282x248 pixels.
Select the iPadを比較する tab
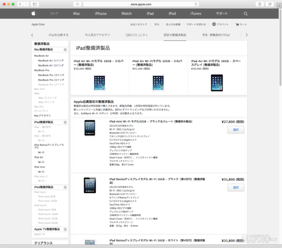pyautogui.click(x=58, y=35)
